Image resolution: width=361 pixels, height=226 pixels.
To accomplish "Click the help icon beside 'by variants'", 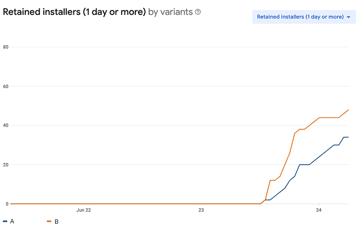I will tap(198, 12).
